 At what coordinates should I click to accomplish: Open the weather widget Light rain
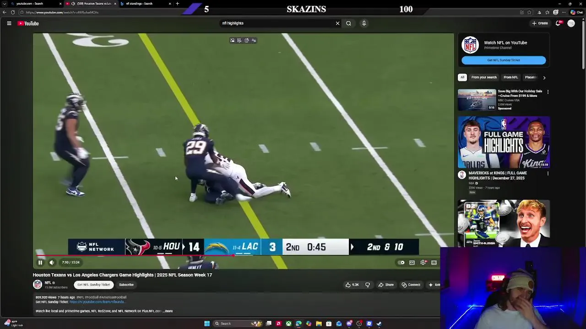point(13,324)
